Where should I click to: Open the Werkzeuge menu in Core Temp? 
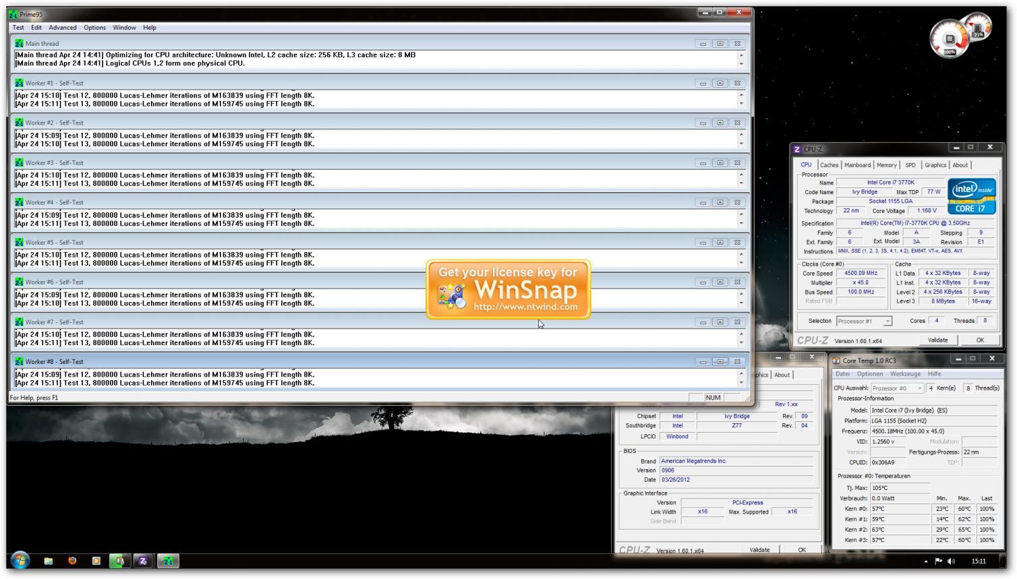click(905, 374)
